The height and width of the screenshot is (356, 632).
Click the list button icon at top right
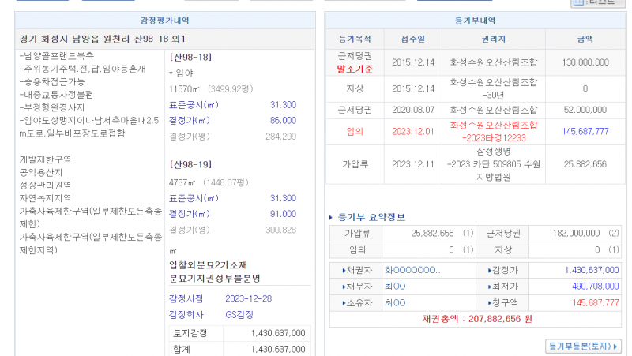[597, 3]
